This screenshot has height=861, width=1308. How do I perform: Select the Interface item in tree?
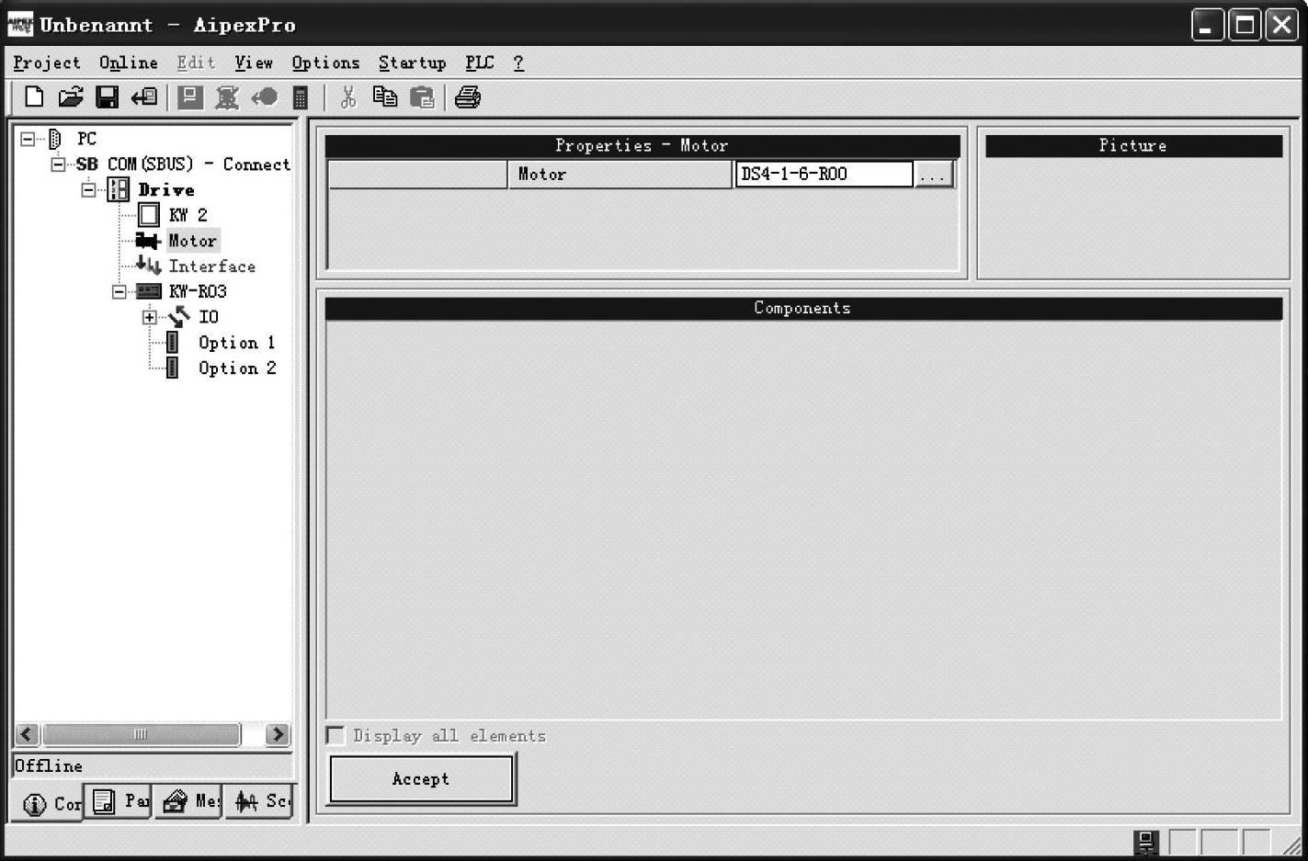coord(211,266)
